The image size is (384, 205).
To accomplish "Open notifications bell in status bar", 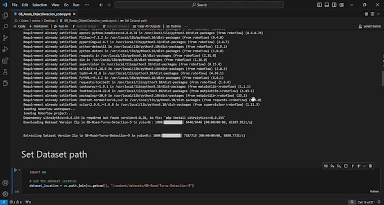I will click(x=379, y=202).
